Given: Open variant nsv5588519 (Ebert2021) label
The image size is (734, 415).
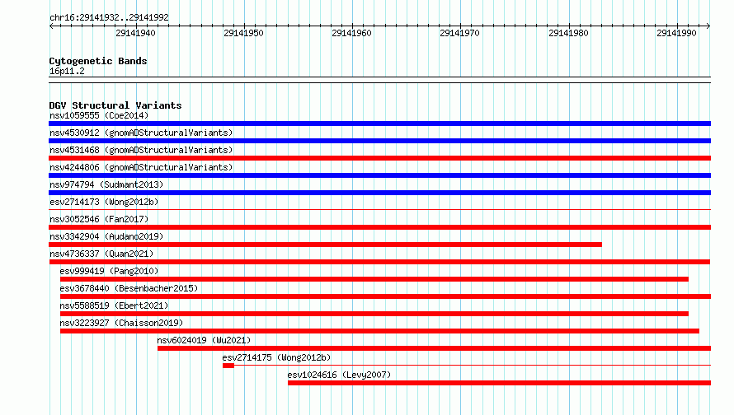Looking at the screenshot, I should point(114,305).
